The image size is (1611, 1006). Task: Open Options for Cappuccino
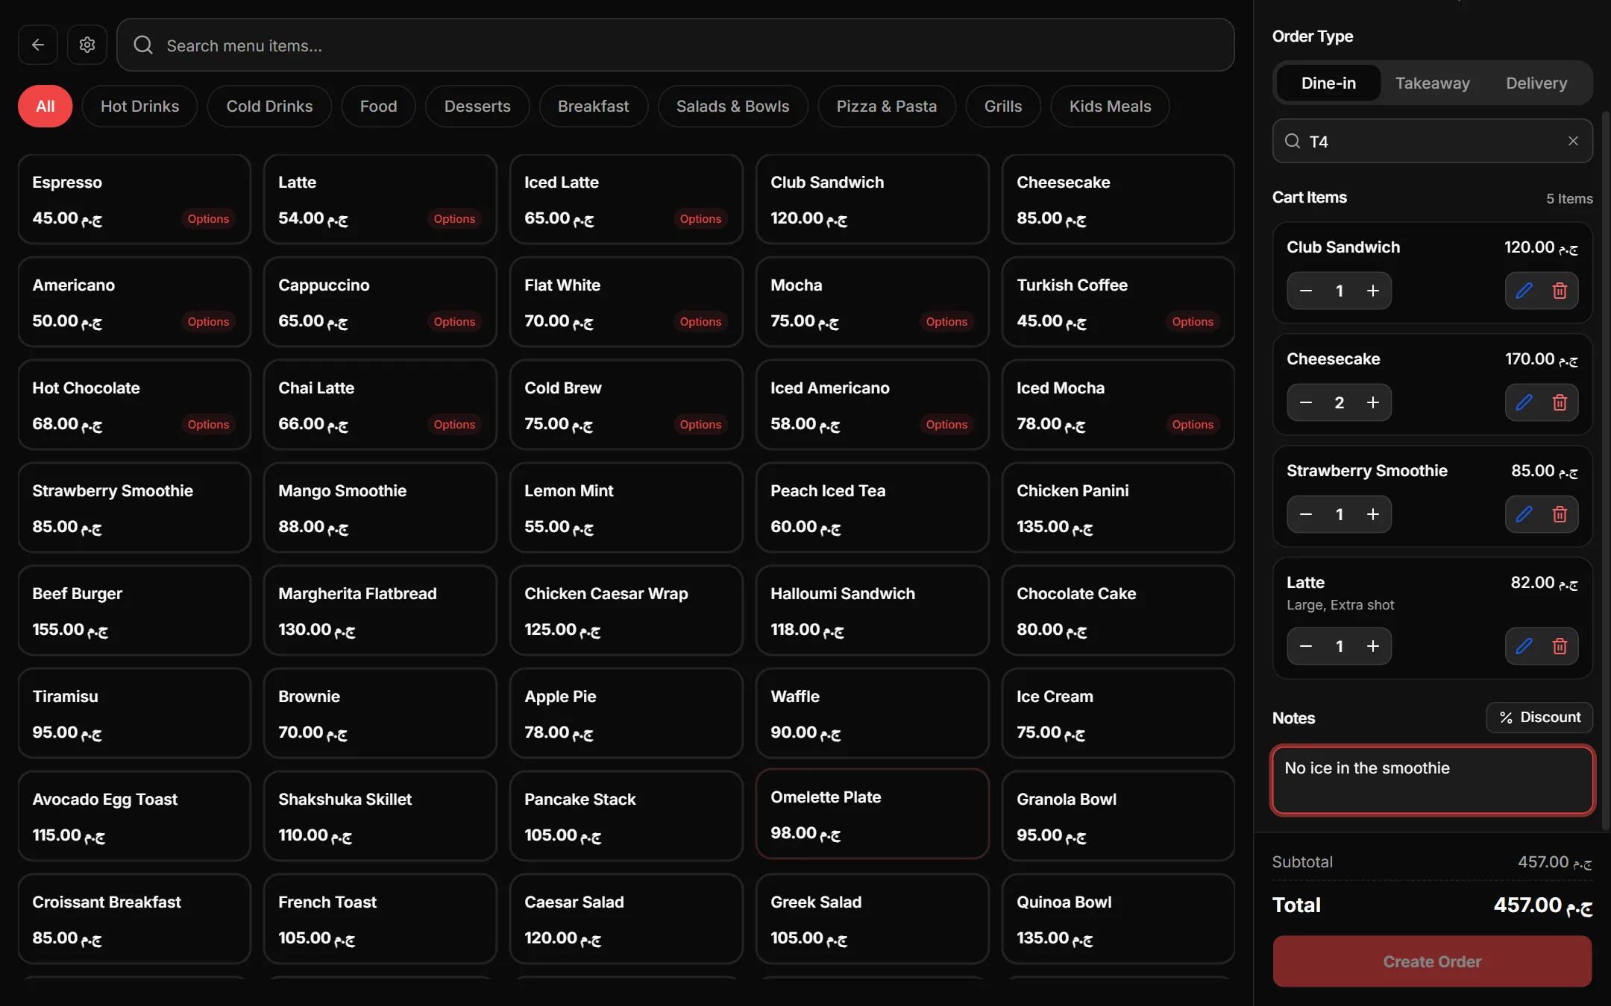454,321
